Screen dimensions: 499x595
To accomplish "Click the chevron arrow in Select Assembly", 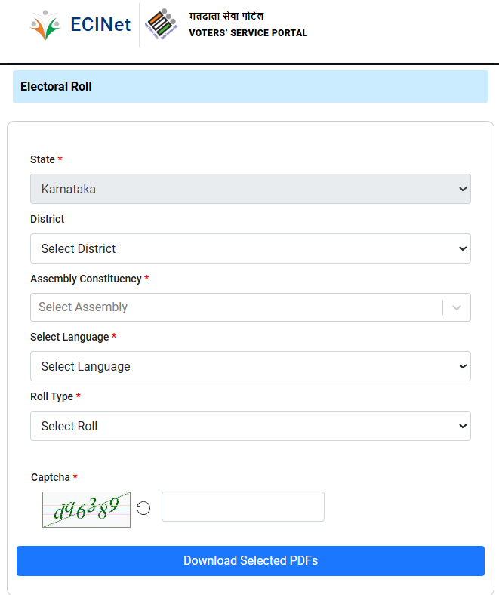I will (457, 307).
